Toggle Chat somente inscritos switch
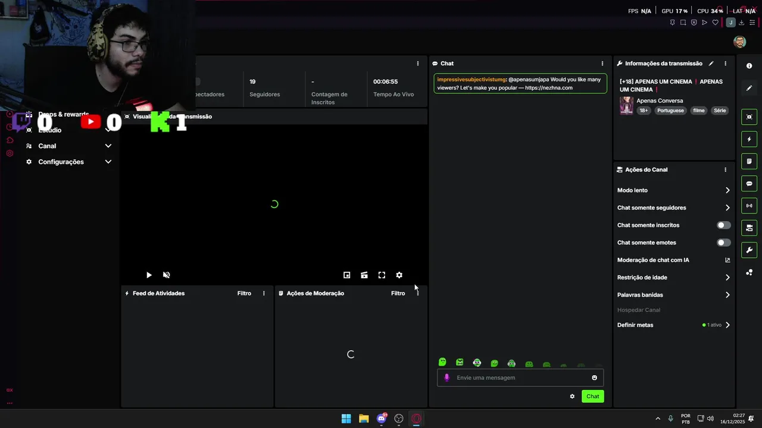 tap(724, 225)
